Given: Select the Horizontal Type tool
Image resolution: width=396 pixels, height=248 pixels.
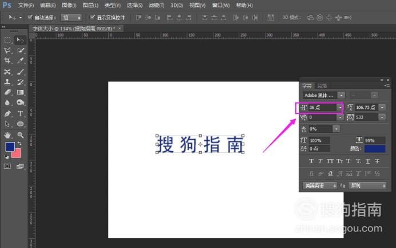Looking at the screenshot, I should (x=20, y=114).
